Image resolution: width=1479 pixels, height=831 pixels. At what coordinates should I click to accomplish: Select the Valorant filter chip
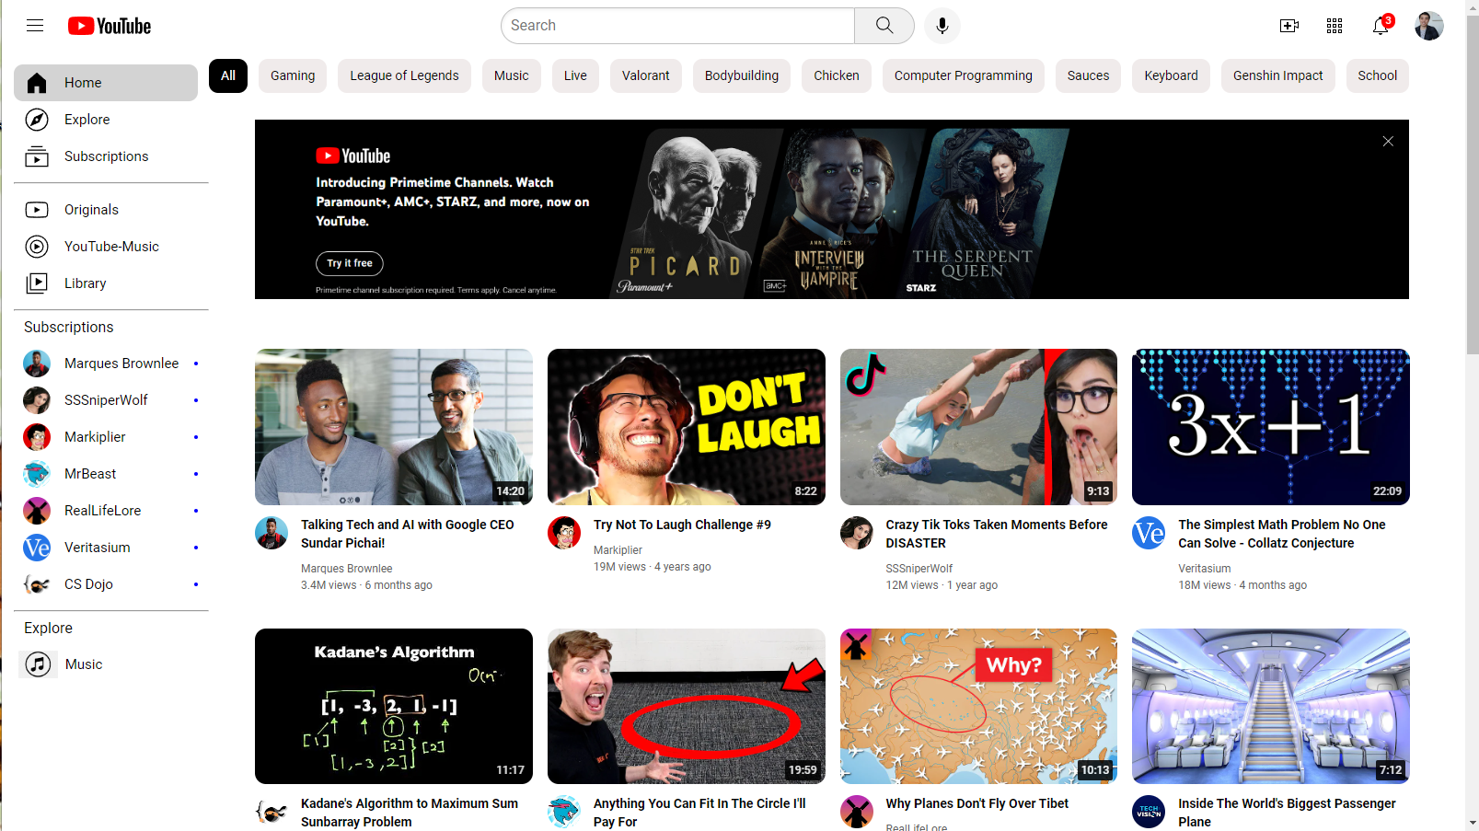[x=646, y=75]
